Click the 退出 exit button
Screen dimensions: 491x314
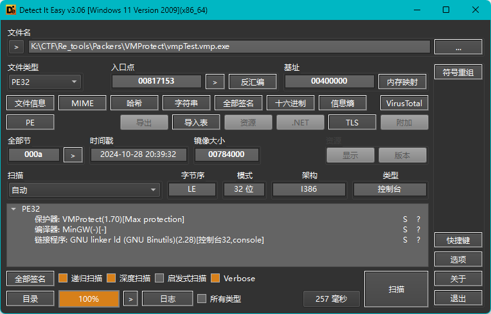pos(458,298)
